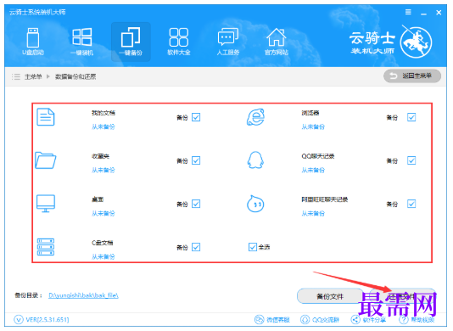
Task: Uncheck backup for C盘文档
Action: (x=196, y=247)
